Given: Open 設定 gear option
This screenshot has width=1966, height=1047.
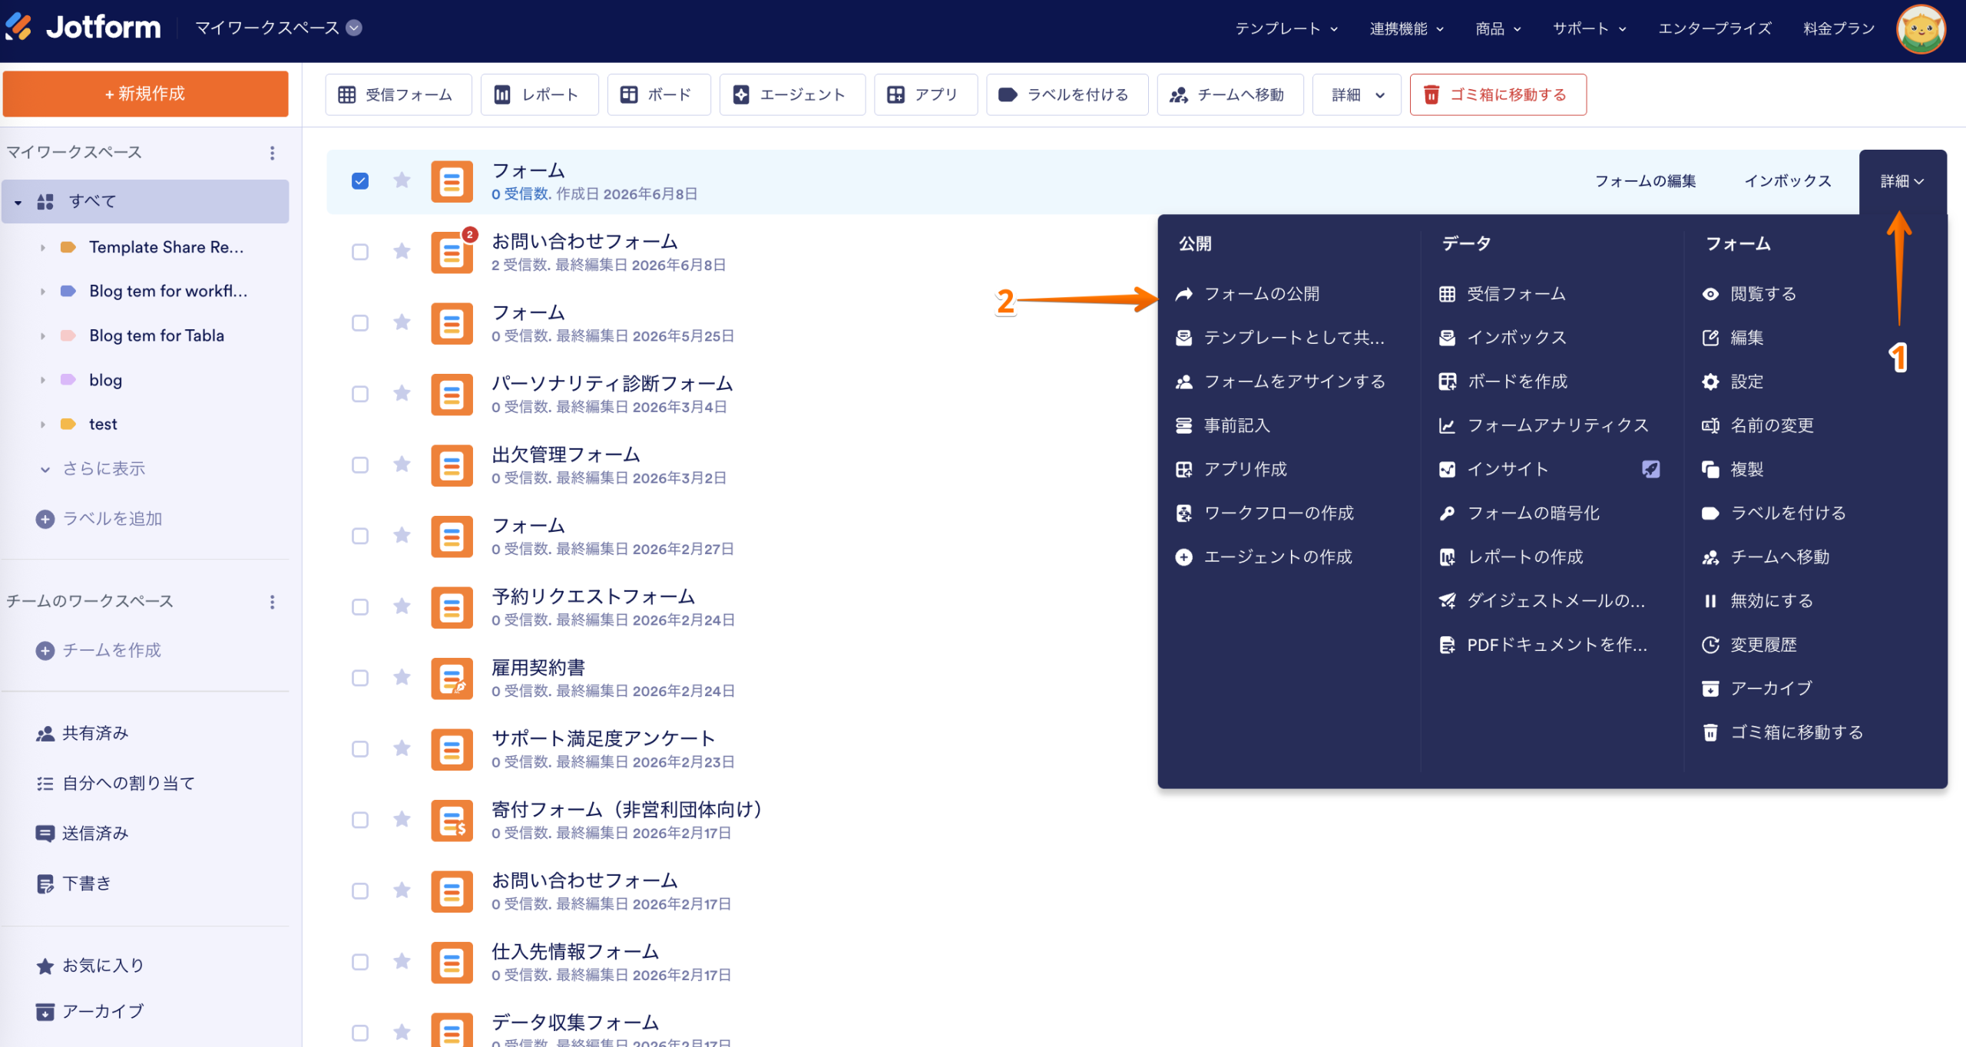Looking at the screenshot, I should (x=1733, y=381).
